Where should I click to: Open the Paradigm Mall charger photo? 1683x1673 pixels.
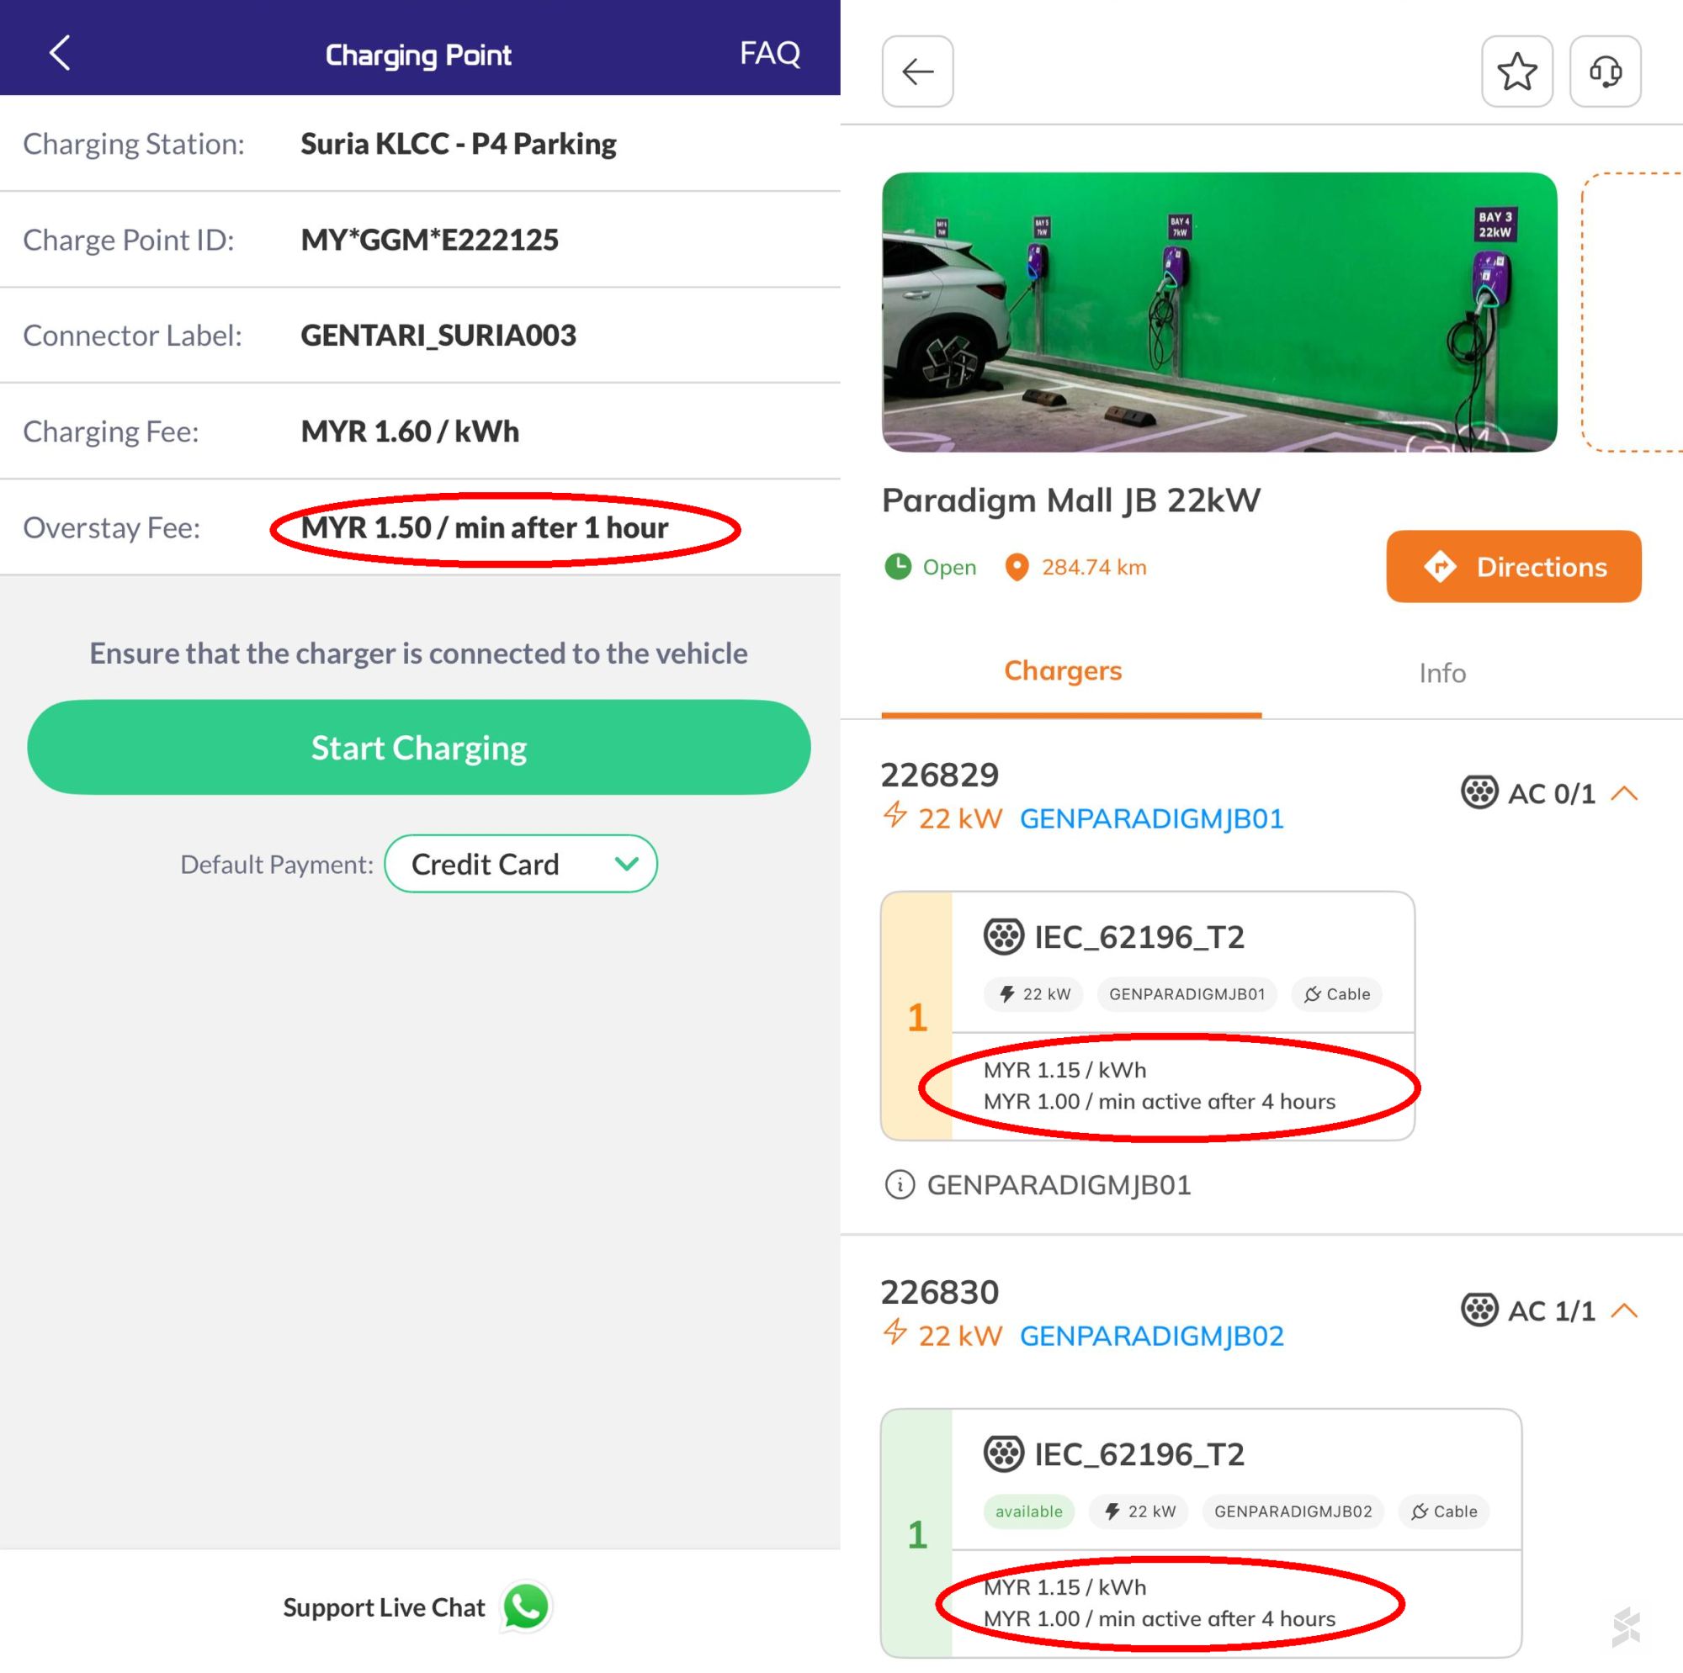[x=1218, y=312]
